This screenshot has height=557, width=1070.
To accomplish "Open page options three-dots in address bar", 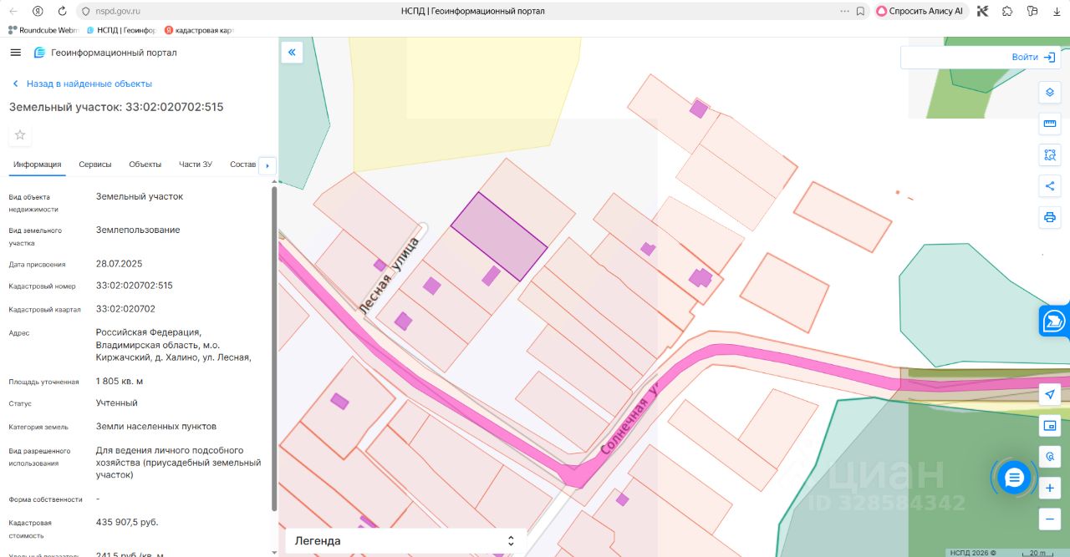I will (x=843, y=12).
